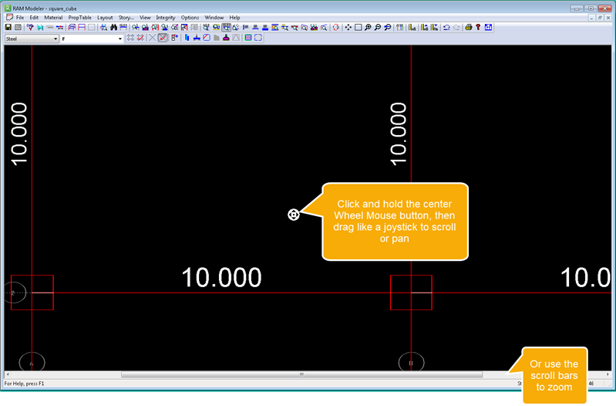Select the Zoom Window rectangle tool
This screenshot has height=406, width=616.
[358, 27]
